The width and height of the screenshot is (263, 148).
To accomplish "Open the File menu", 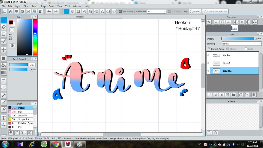I will pos(3,6).
